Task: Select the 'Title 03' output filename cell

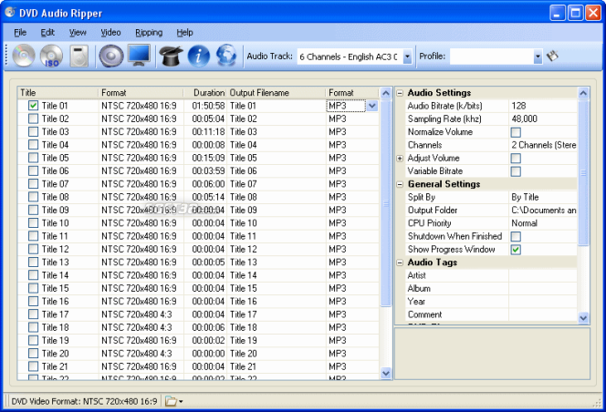Action: point(277,131)
